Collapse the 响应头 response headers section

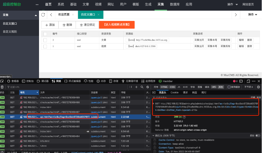pos(153,136)
